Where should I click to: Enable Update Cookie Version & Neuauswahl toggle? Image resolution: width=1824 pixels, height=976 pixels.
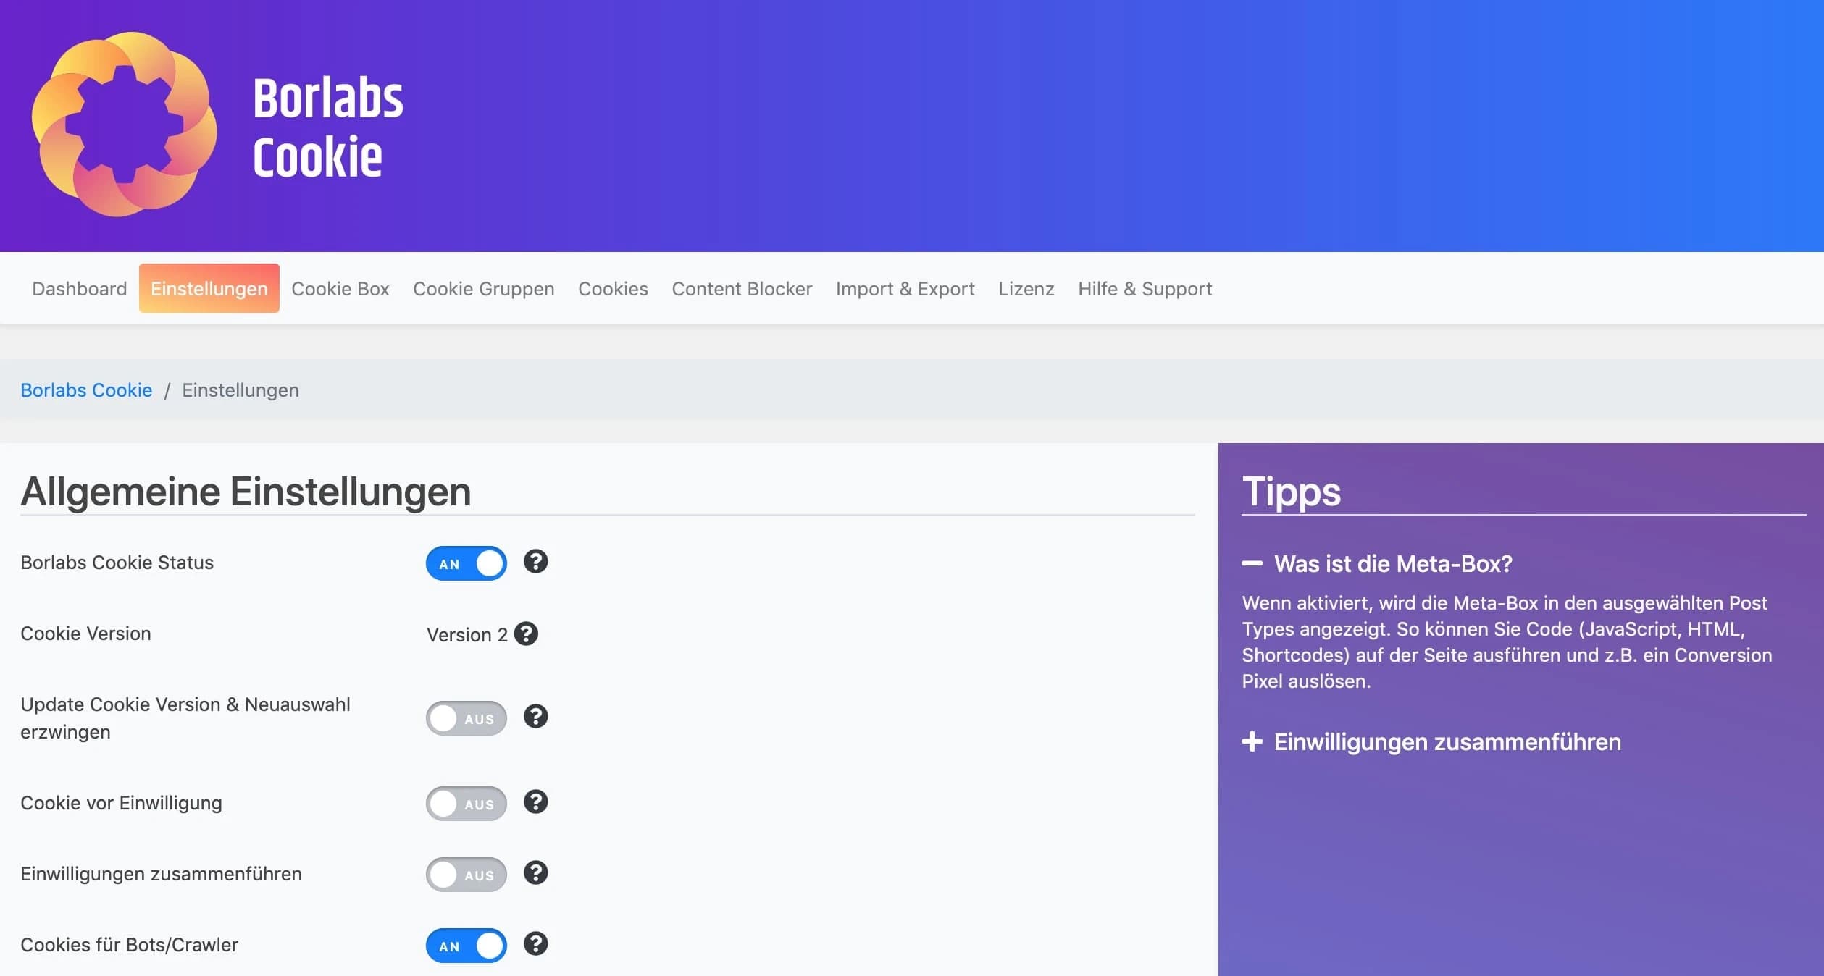pyautogui.click(x=466, y=718)
